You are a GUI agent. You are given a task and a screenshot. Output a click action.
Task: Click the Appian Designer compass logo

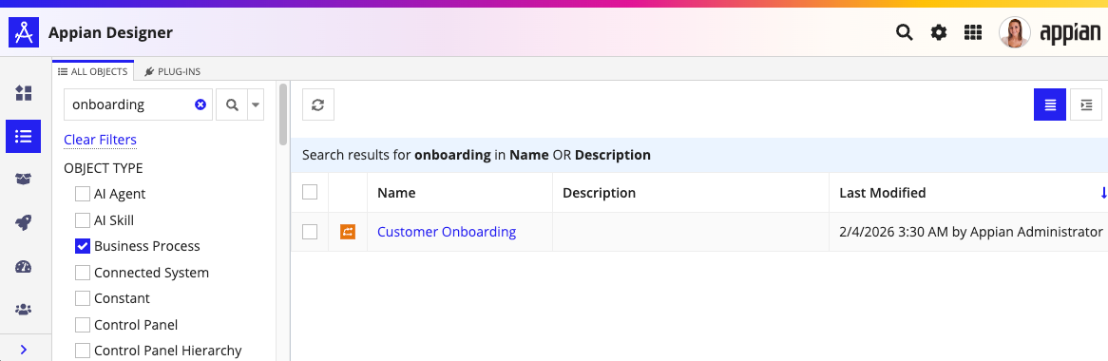click(24, 32)
